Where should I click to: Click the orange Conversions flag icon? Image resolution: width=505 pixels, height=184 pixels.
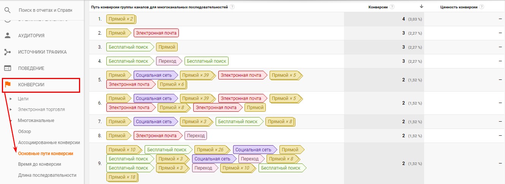(x=8, y=84)
